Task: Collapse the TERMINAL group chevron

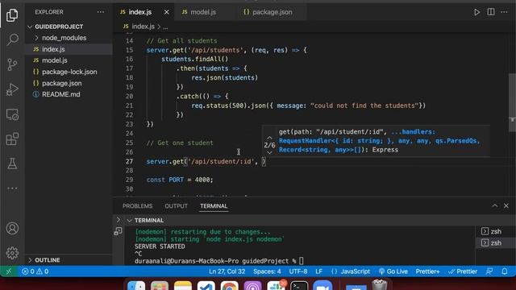Action: click(130, 220)
